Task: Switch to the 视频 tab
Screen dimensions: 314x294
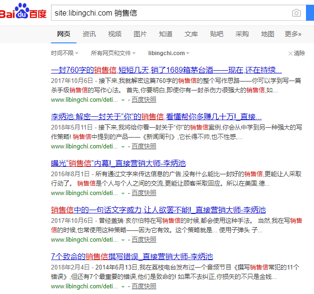Action: point(115,34)
